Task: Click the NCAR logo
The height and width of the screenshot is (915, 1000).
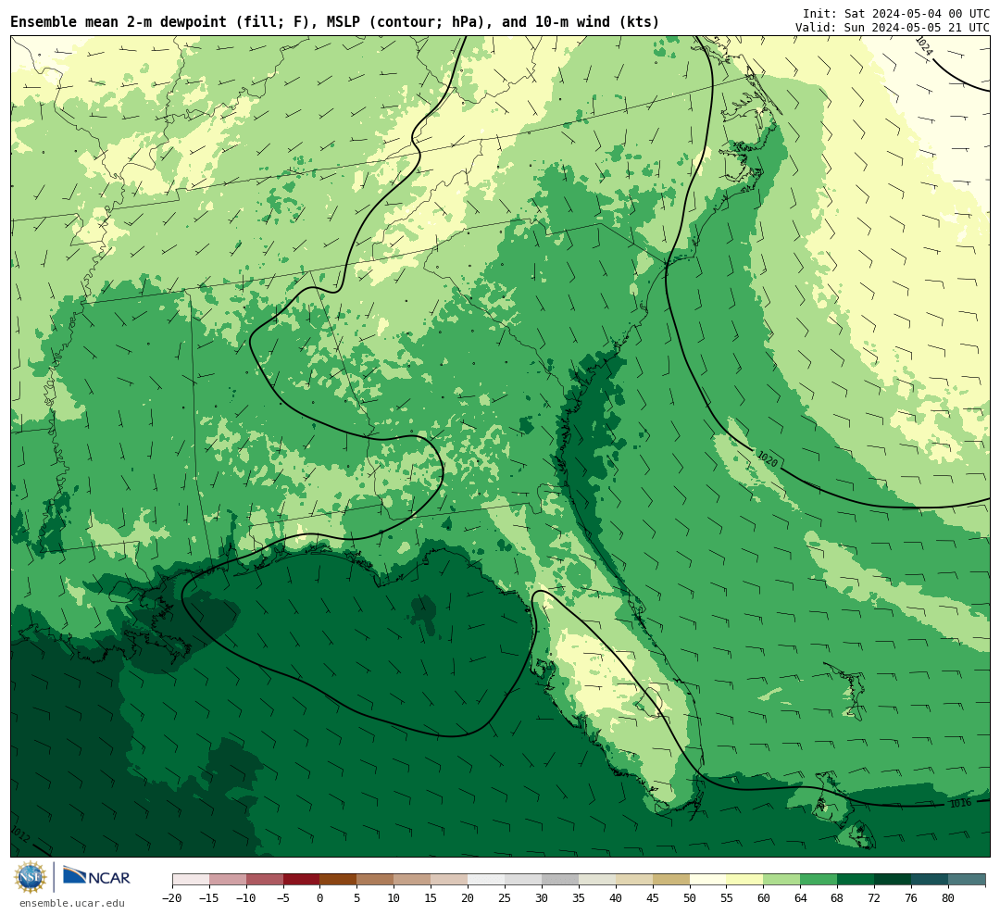Action: click(96, 876)
